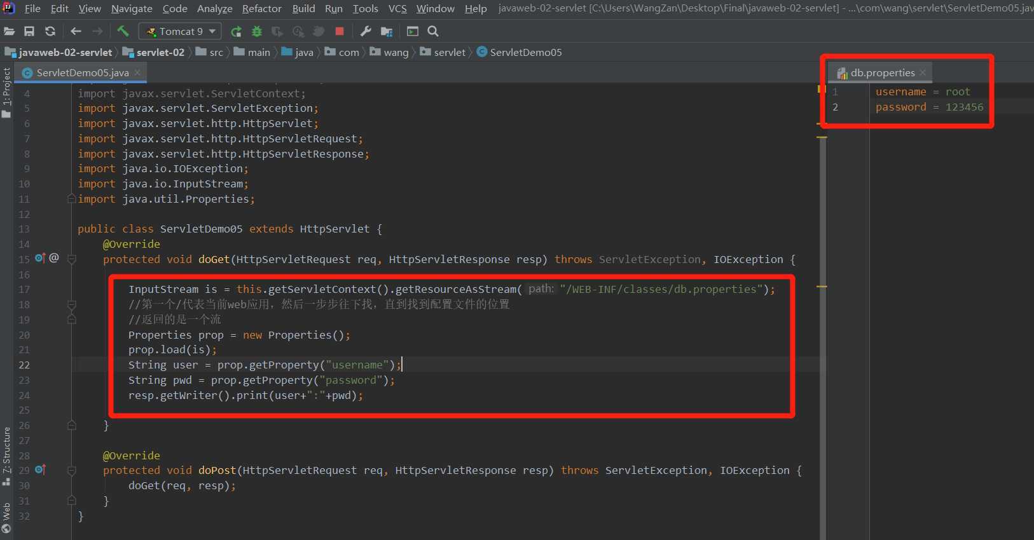Open the Project Structure icon
Image resolution: width=1034 pixels, height=540 pixels.
click(x=386, y=31)
